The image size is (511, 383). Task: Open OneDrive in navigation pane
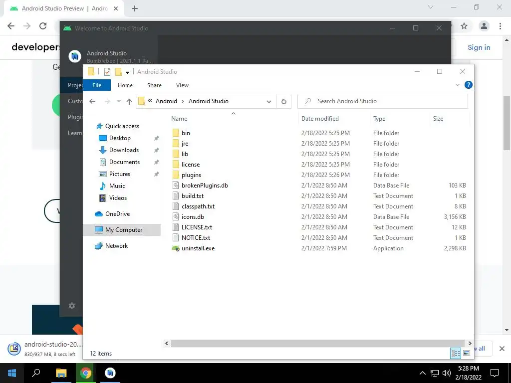(117, 214)
